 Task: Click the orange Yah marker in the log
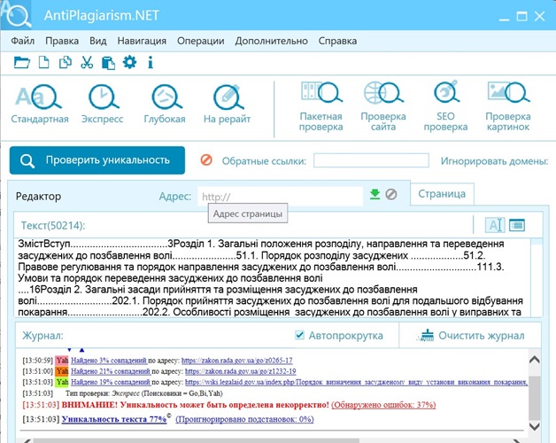coord(62,371)
